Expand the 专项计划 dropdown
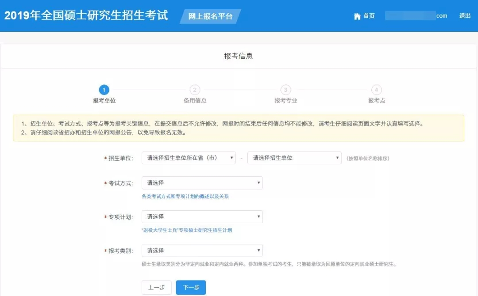This screenshot has width=478, height=296. pyautogui.click(x=202, y=216)
